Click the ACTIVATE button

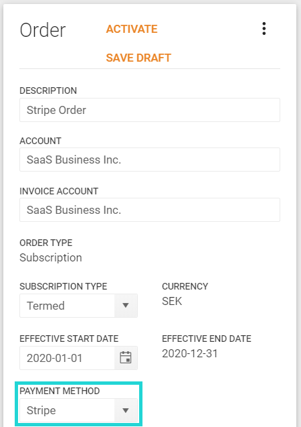132,29
